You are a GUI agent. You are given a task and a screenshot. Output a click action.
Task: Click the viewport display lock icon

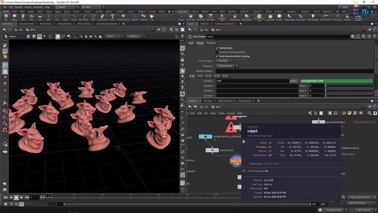[x=183, y=60]
